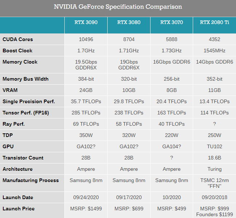
Task: Select the 163 TFLOPs tensor cell
Action: click(172, 113)
